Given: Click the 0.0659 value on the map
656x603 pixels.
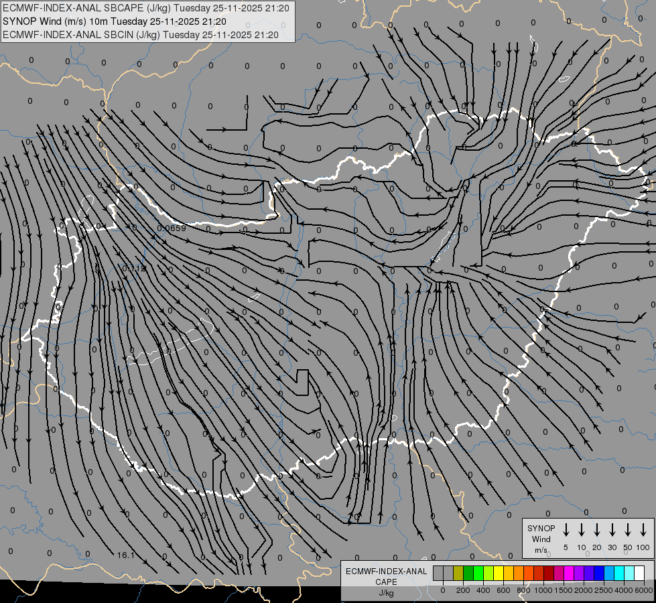Looking at the screenshot, I should (x=172, y=228).
